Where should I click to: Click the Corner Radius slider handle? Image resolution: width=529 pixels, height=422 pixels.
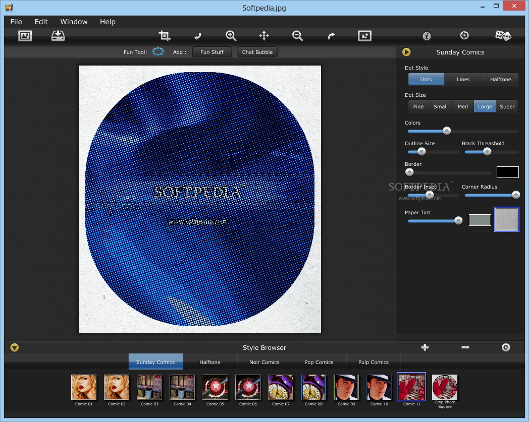tap(515, 195)
